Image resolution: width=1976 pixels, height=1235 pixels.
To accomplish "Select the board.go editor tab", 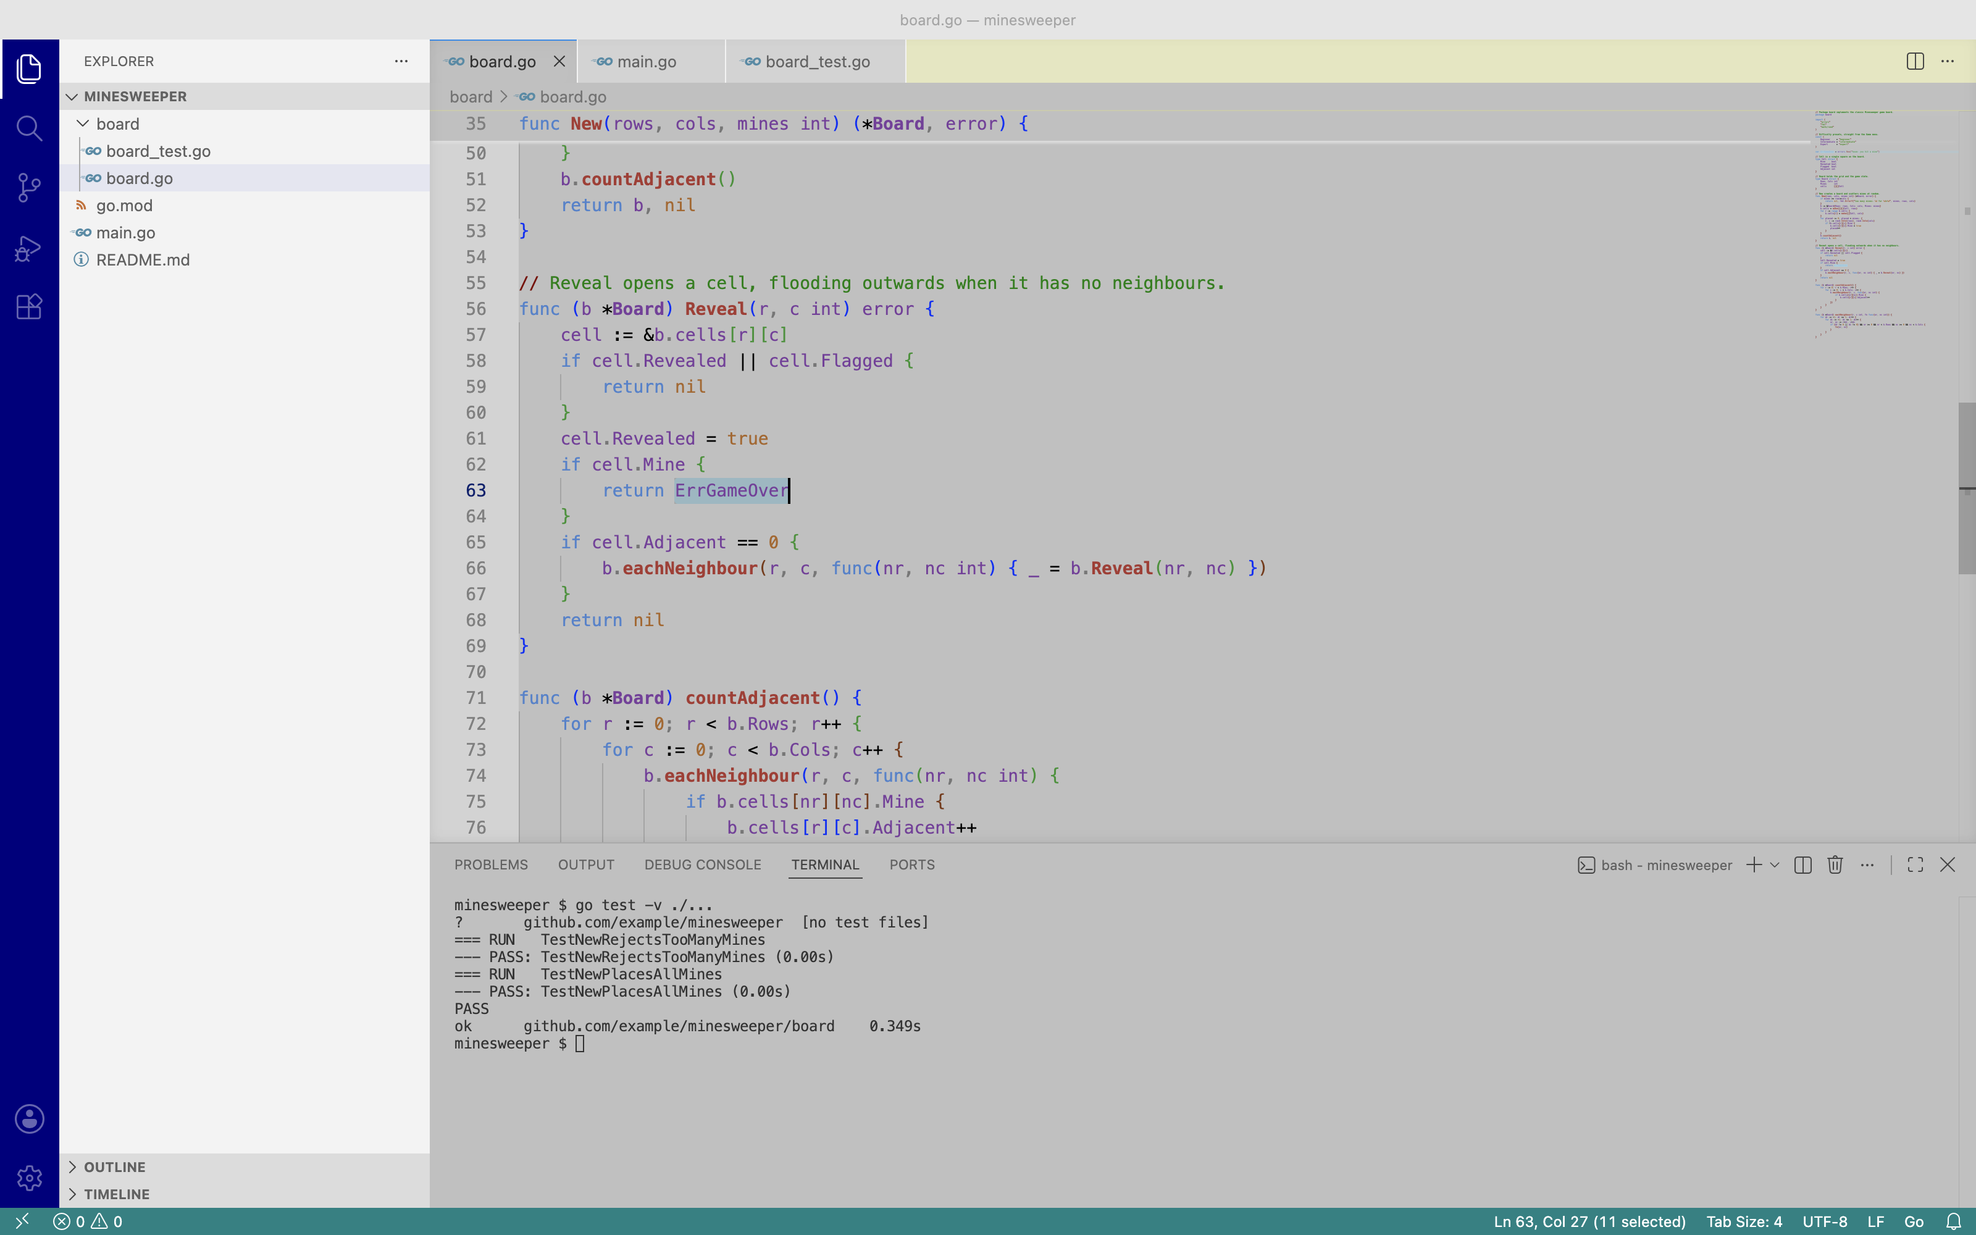I will coord(502,61).
